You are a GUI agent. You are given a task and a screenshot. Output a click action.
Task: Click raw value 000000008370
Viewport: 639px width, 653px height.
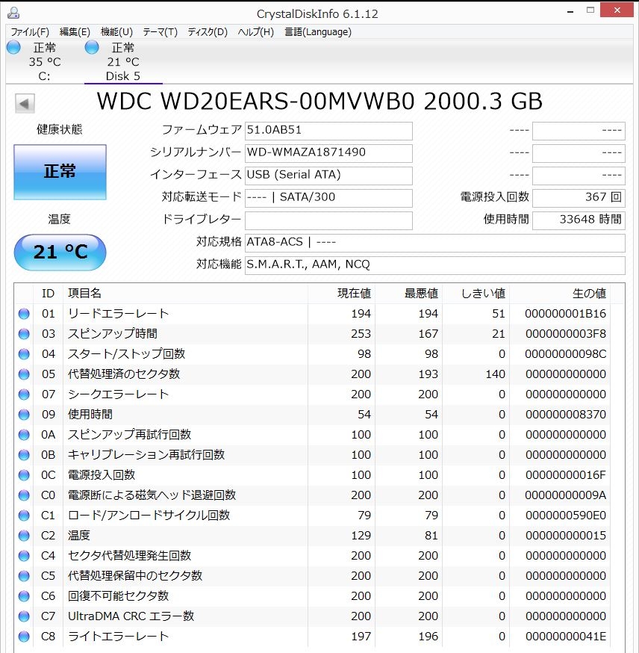pyautogui.click(x=565, y=415)
